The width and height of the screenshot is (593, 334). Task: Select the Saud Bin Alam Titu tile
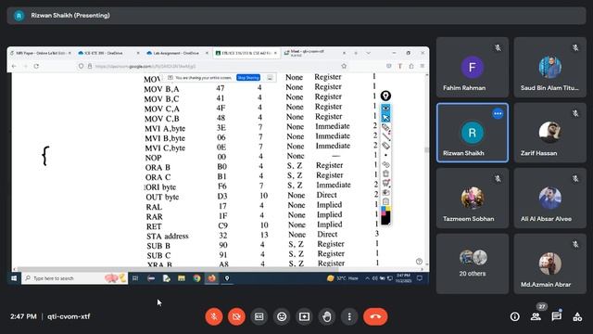point(549,68)
